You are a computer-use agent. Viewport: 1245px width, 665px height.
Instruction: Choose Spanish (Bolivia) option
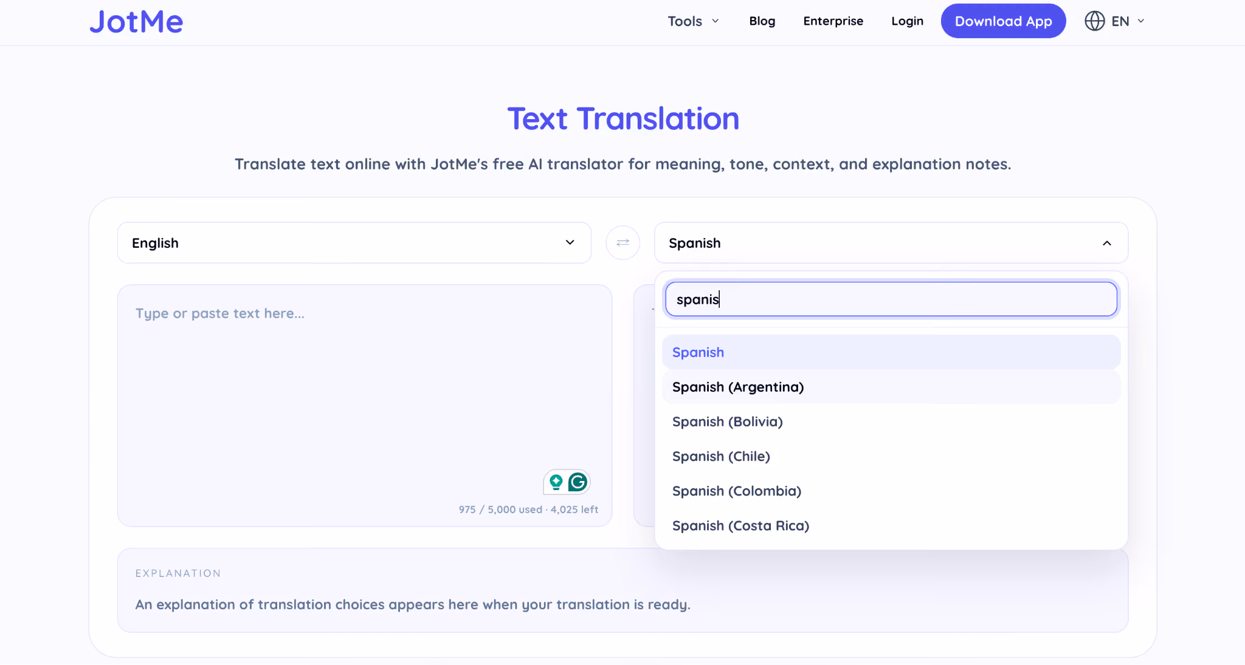click(891, 421)
